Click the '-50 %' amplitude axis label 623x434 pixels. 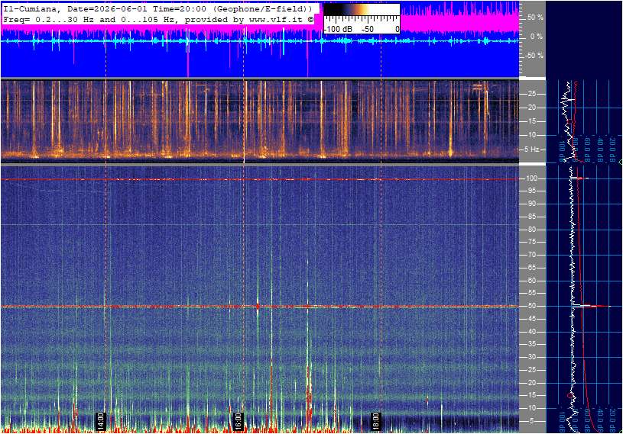pyautogui.click(x=534, y=55)
